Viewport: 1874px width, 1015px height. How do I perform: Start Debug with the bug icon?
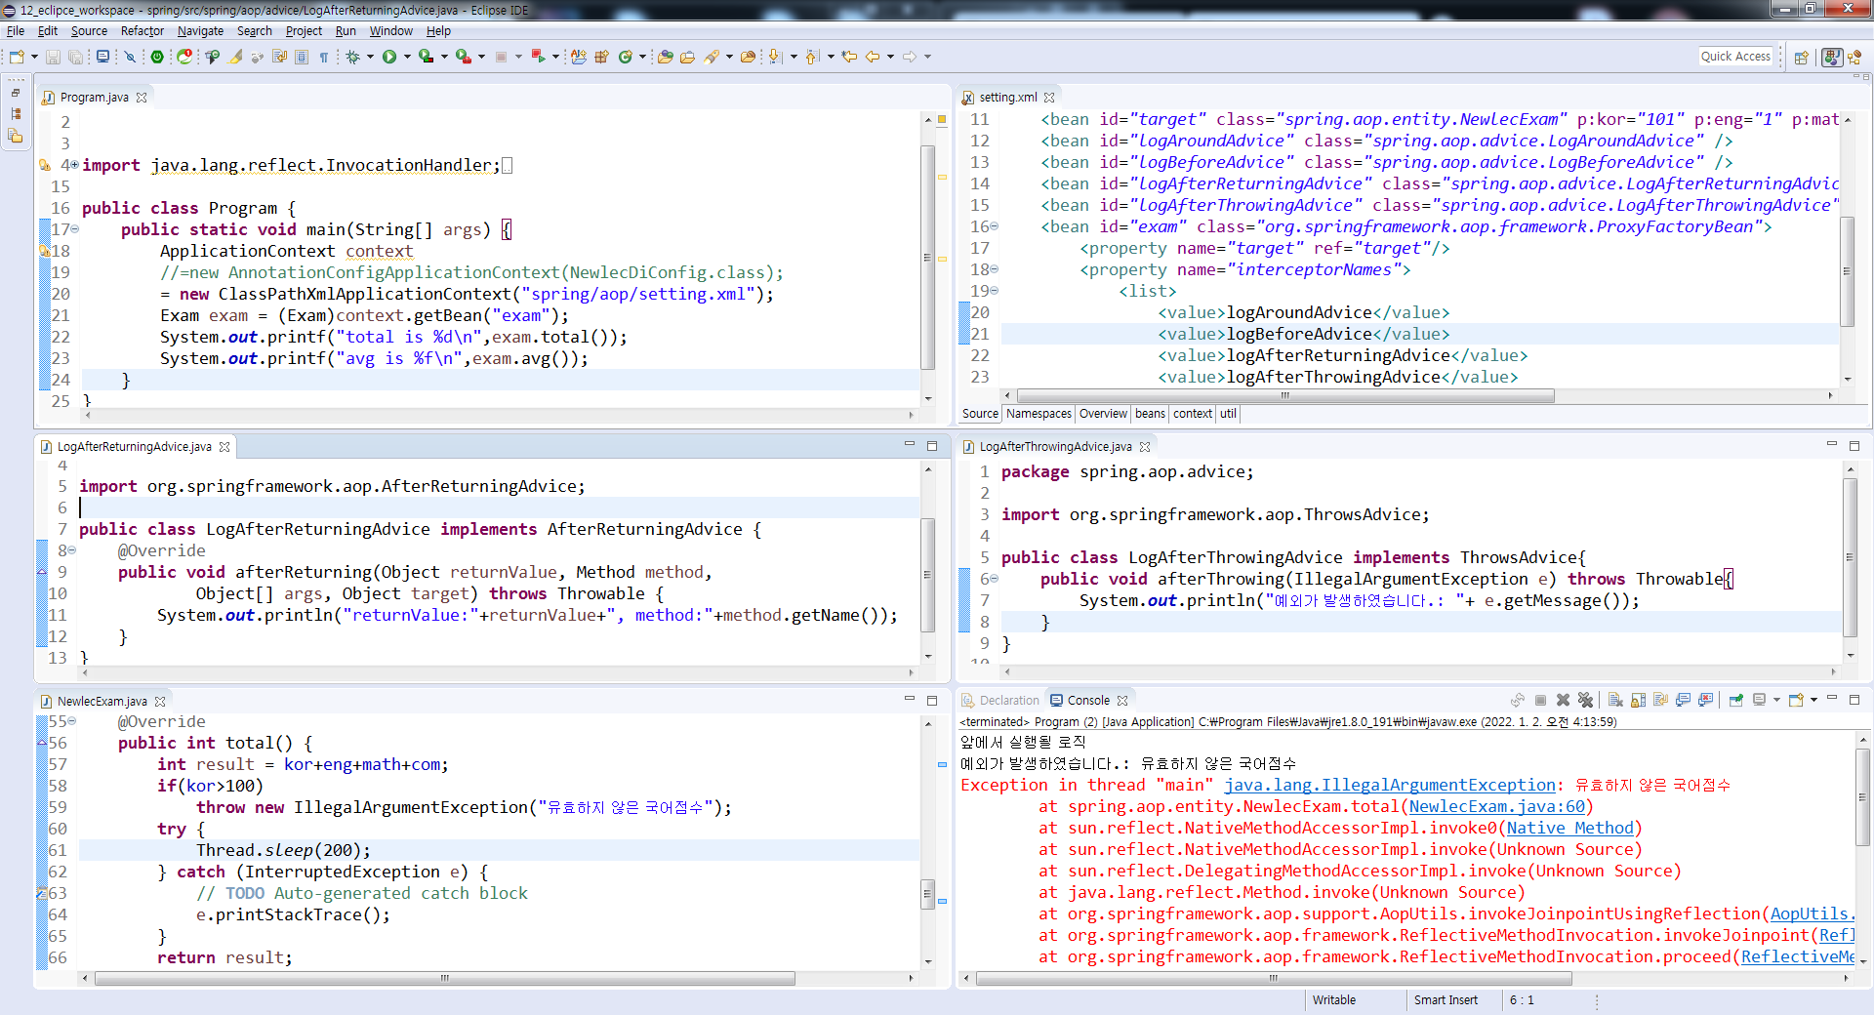tap(352, 57)
